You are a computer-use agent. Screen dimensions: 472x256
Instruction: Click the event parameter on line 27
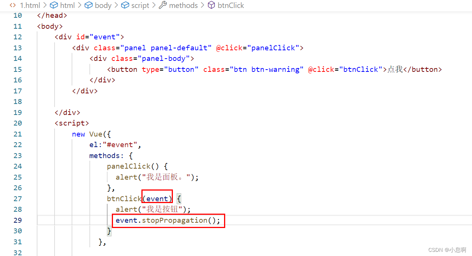tap(157, 199)
